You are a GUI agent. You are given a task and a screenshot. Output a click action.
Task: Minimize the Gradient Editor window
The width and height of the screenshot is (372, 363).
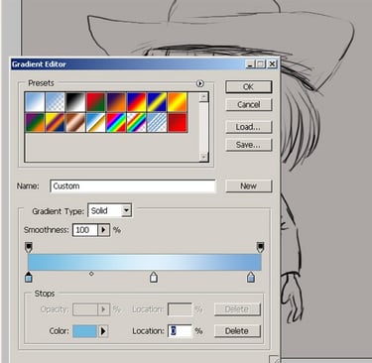click(250, 64)
